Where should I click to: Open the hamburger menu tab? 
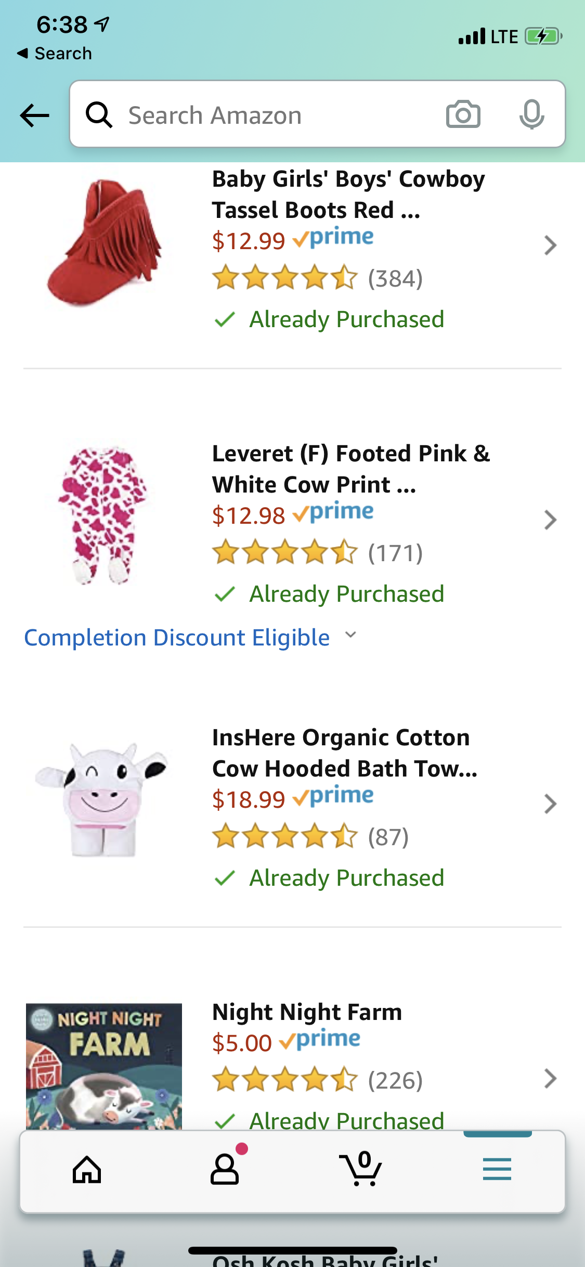click(497, 1170)
